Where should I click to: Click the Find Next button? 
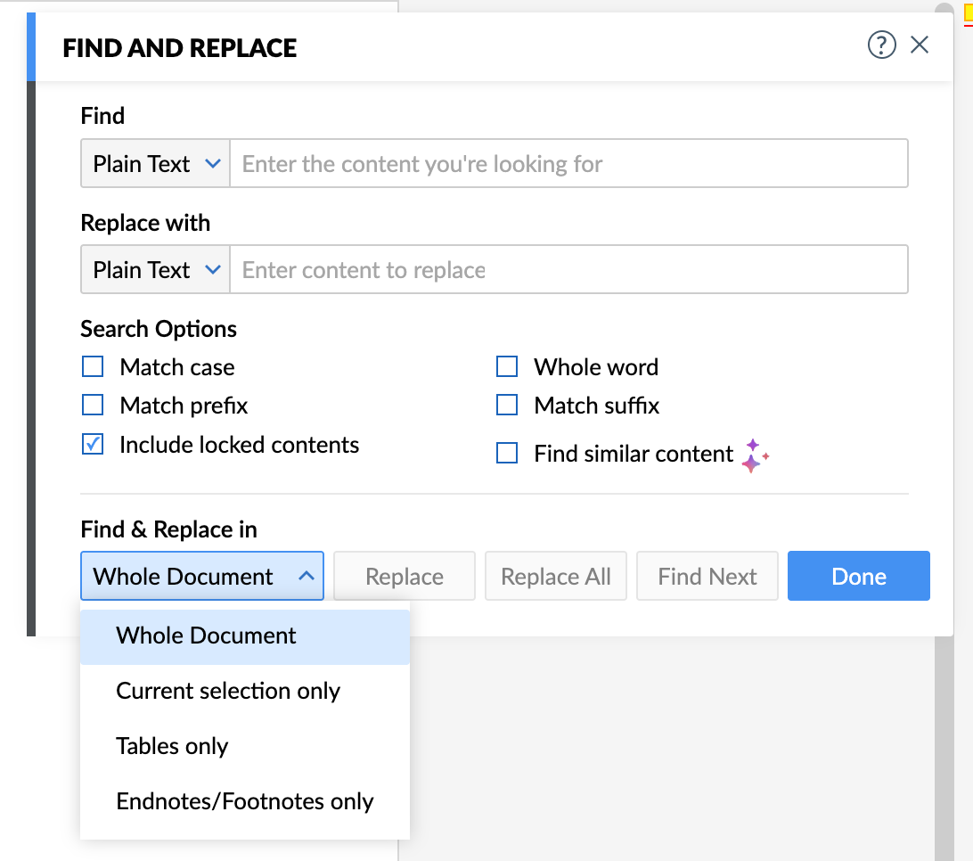(x=707, y=576)
